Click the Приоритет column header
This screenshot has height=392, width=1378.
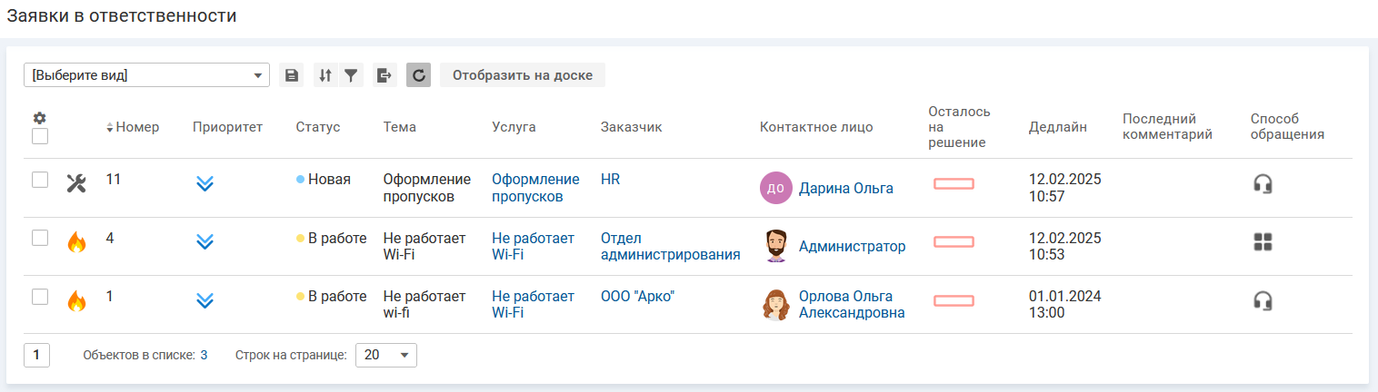coord(227,127)
